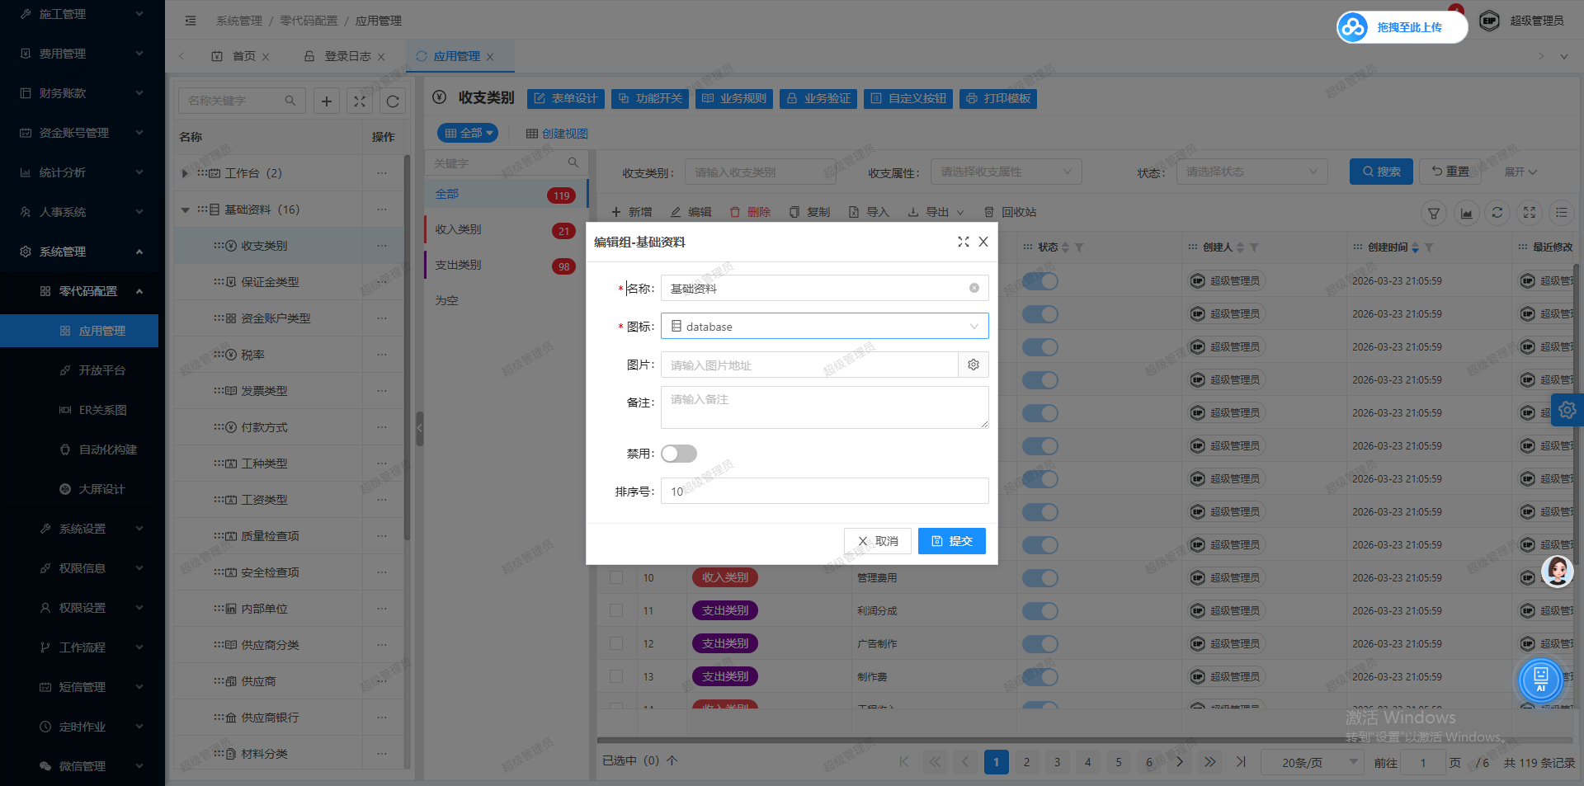Screen dimensions: 1584x786
Task: Click the panel splitter collapse handle
Action: click(x=419, y=428)
